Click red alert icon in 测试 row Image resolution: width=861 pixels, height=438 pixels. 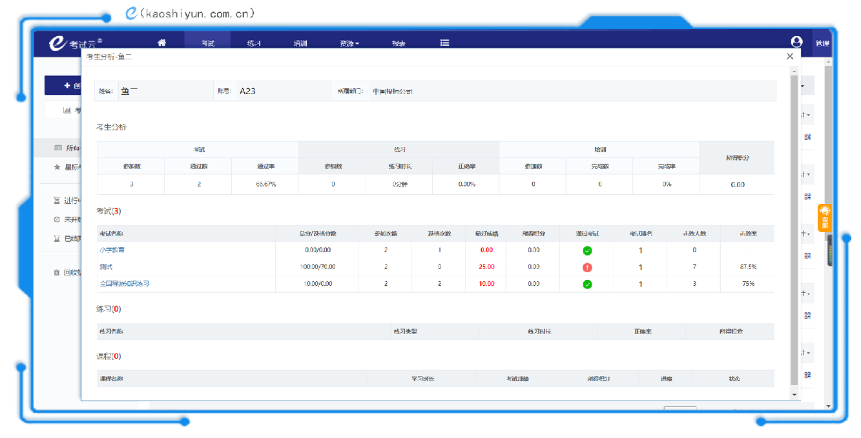(x=587, y=267)
